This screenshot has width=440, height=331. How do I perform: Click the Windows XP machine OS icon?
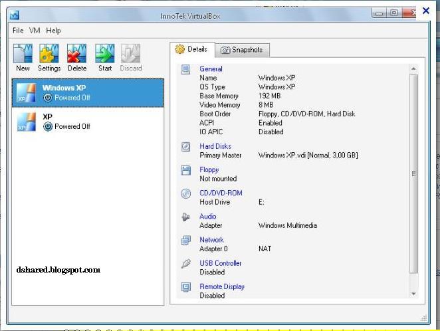(27, 93)
